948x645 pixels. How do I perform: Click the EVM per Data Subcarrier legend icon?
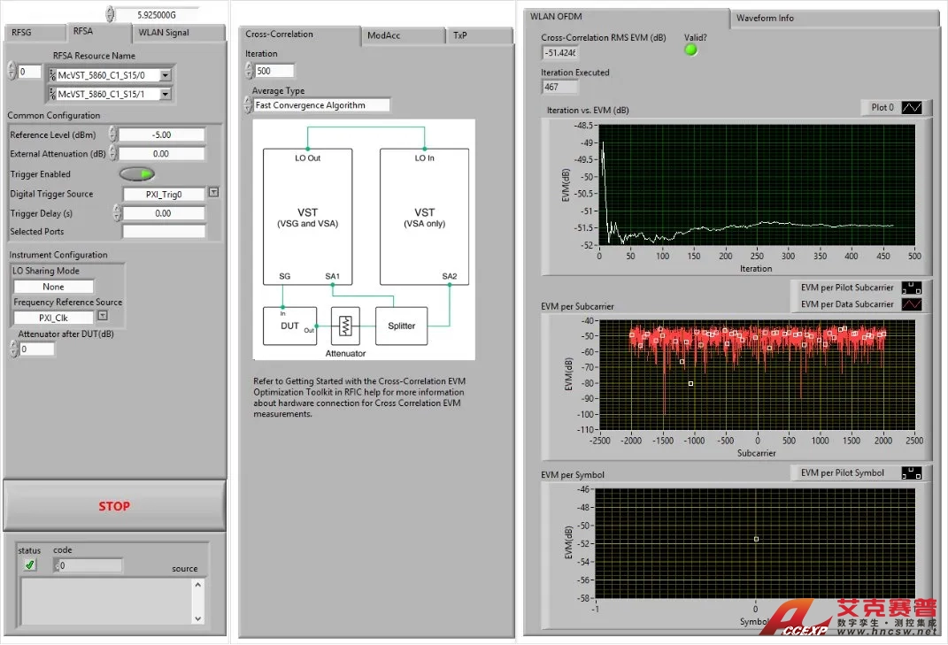click(x=911, y=304)
